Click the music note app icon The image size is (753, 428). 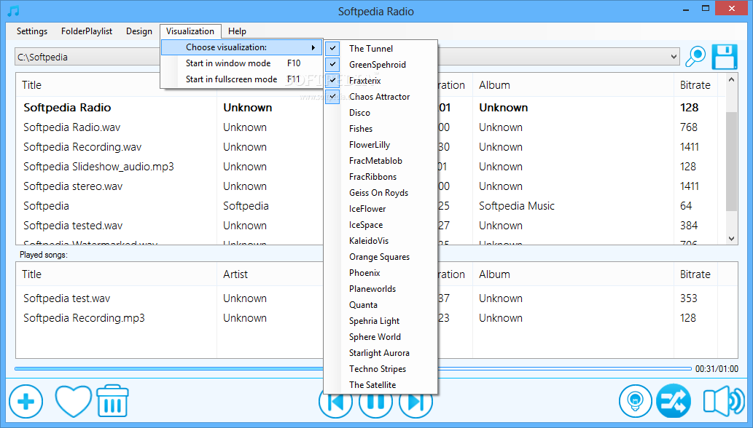[x=13, y=10]
